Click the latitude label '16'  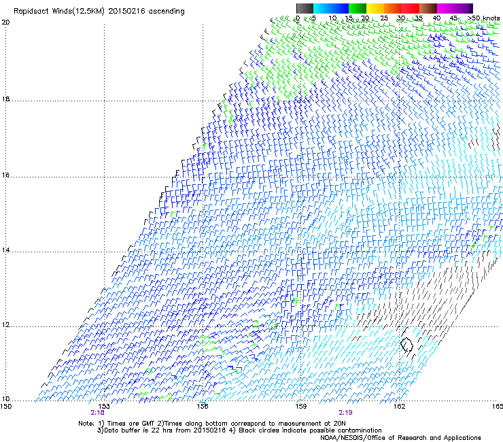[5, 175]
